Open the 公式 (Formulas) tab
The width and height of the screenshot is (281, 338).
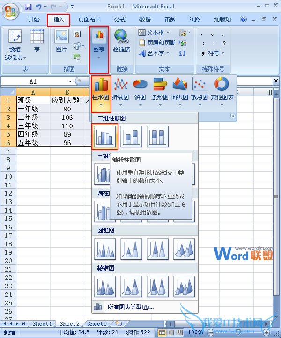click(120, 20)
